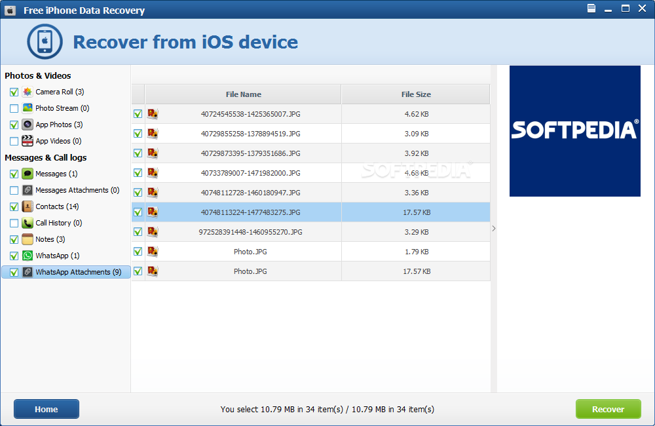Collapse the preview pane using the arrow

(x=494, y=228)
